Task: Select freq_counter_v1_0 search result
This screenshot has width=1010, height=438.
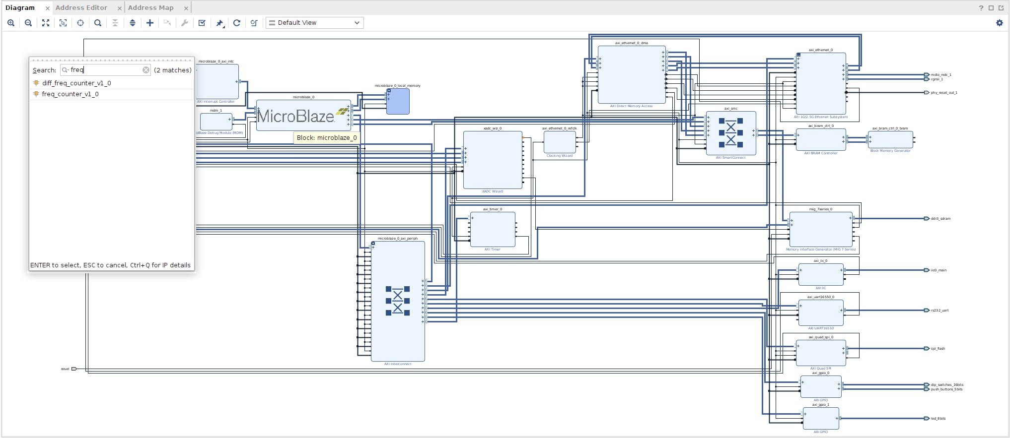Action: (x=111, y=94)
